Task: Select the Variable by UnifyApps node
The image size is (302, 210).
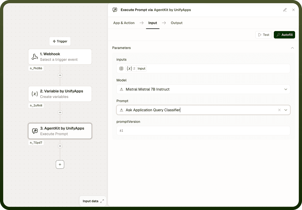Action: pos(60,94)
